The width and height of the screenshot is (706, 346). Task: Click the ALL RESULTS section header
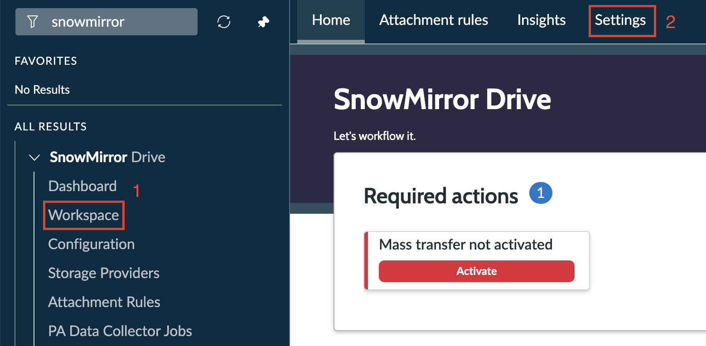[51, 126]
